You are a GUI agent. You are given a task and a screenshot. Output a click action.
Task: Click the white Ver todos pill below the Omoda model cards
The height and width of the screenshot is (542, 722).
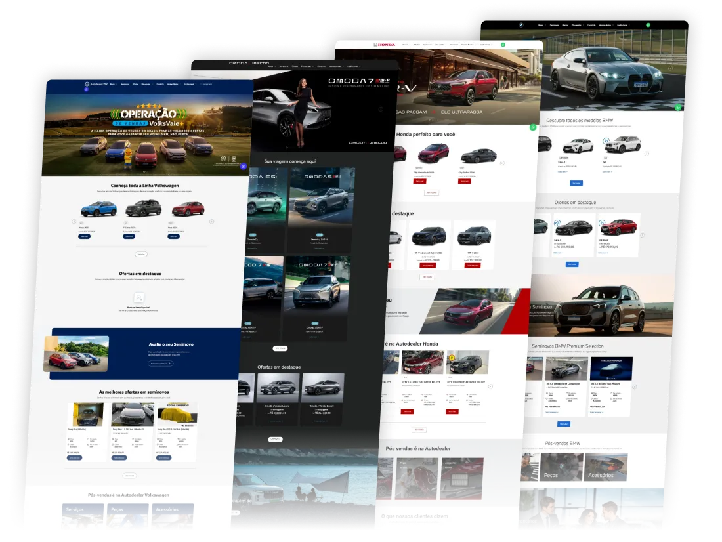click(280, 348)
